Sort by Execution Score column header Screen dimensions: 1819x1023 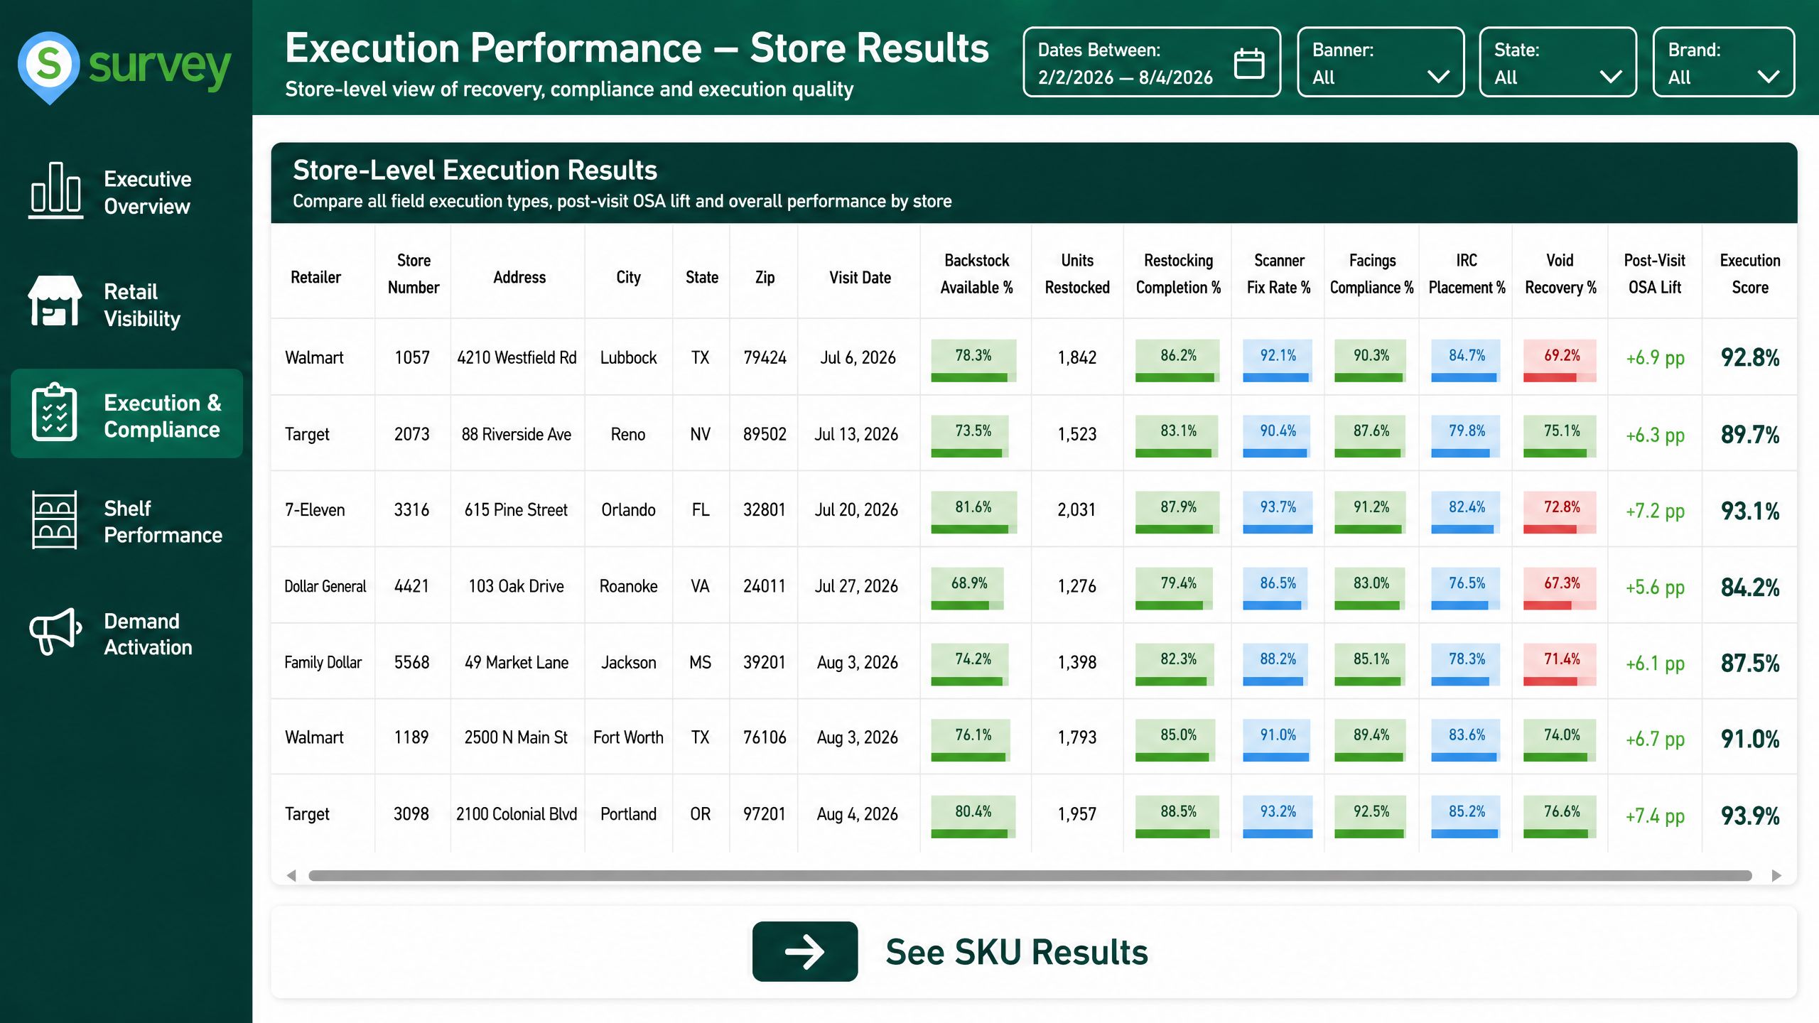[1750, 274]
